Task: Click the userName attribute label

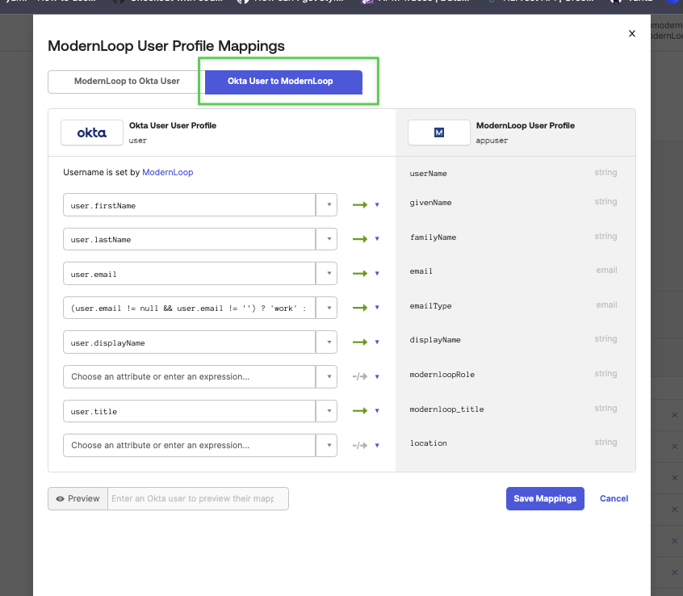Action: [x=428, y=174]
